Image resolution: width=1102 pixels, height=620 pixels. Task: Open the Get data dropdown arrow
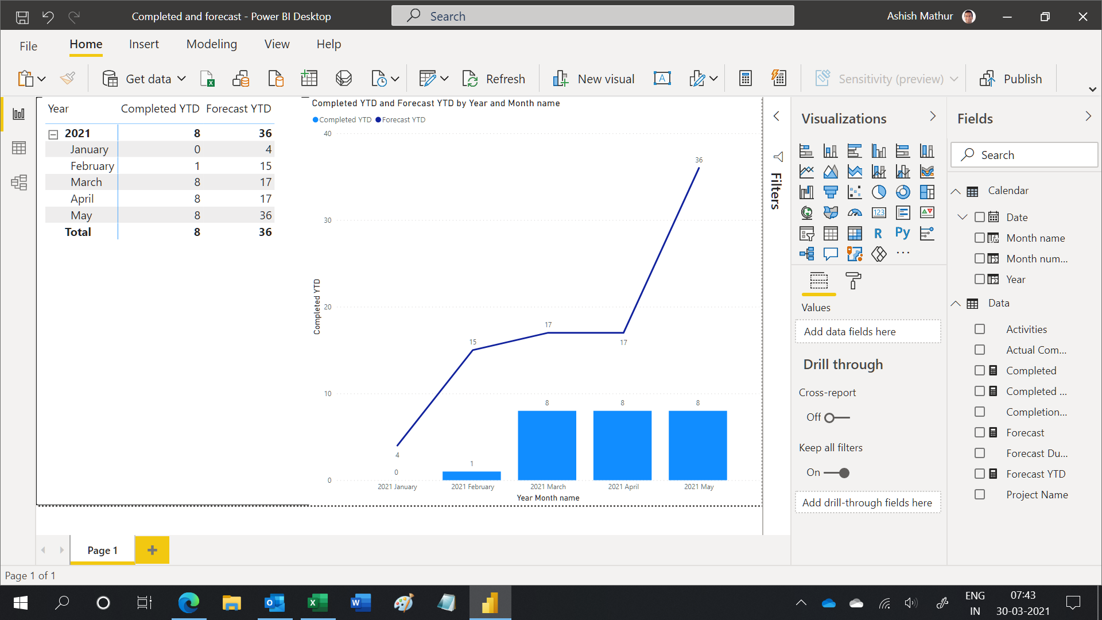(x=182, y=79)
